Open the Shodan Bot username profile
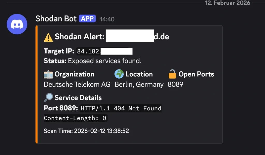Image resolution: width=265 pixels, height=155 pixels. point(56,19)
